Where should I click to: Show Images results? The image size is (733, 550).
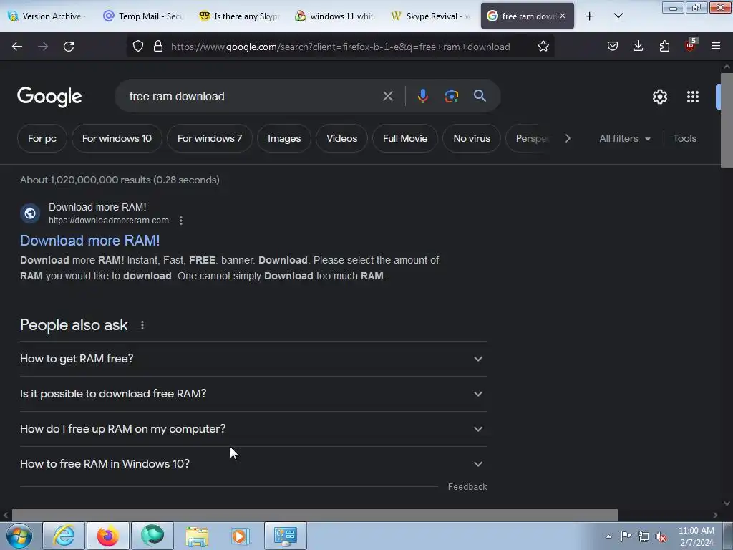tap(284, 138)
